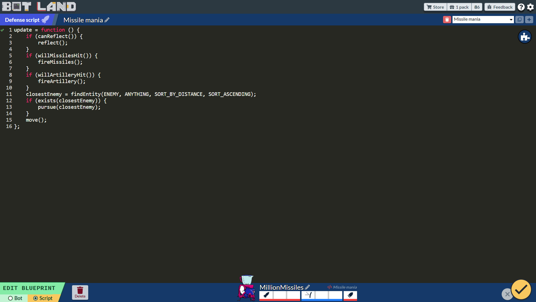
Task: Click the rocket icon on Defense script tab
Action: pos(45,19)
